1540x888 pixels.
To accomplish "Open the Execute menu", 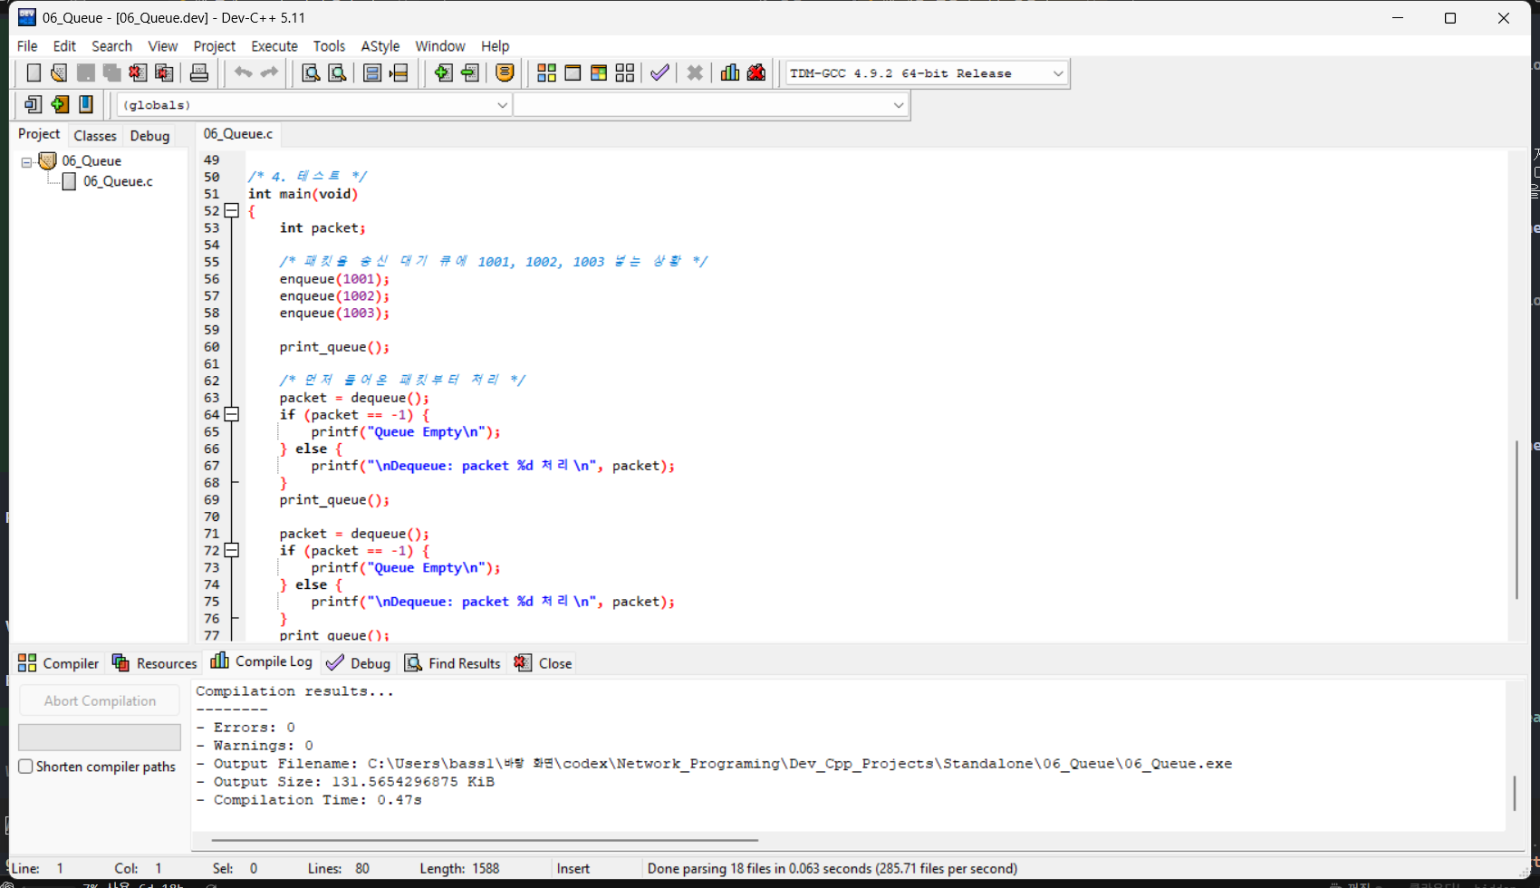I will (274, 46).
